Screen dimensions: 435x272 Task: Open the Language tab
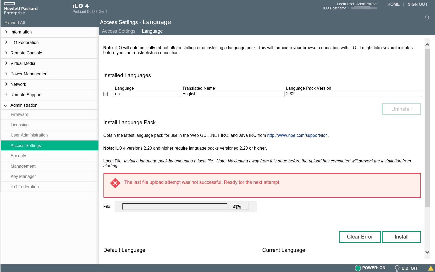152,31
